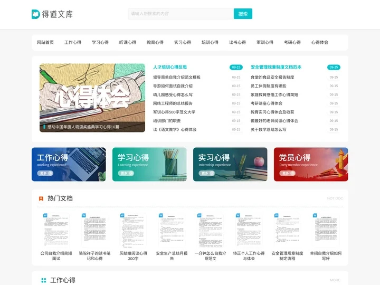The width and height of the screenshot is (380, 285).
Task: Open article 人才培训心得反思
Action: pyautogui.click(x=170, y=67)
